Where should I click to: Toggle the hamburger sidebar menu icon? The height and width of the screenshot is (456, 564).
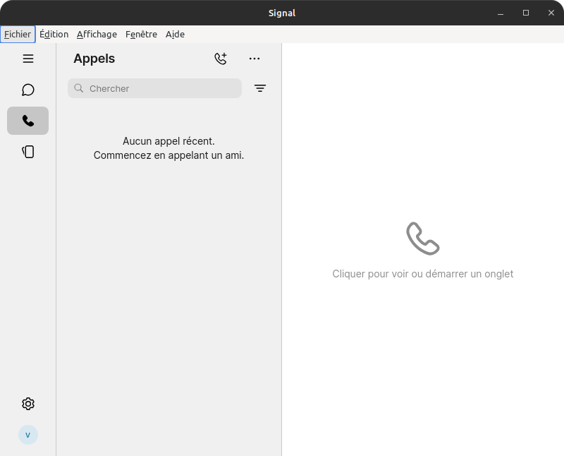click(28, 59)
